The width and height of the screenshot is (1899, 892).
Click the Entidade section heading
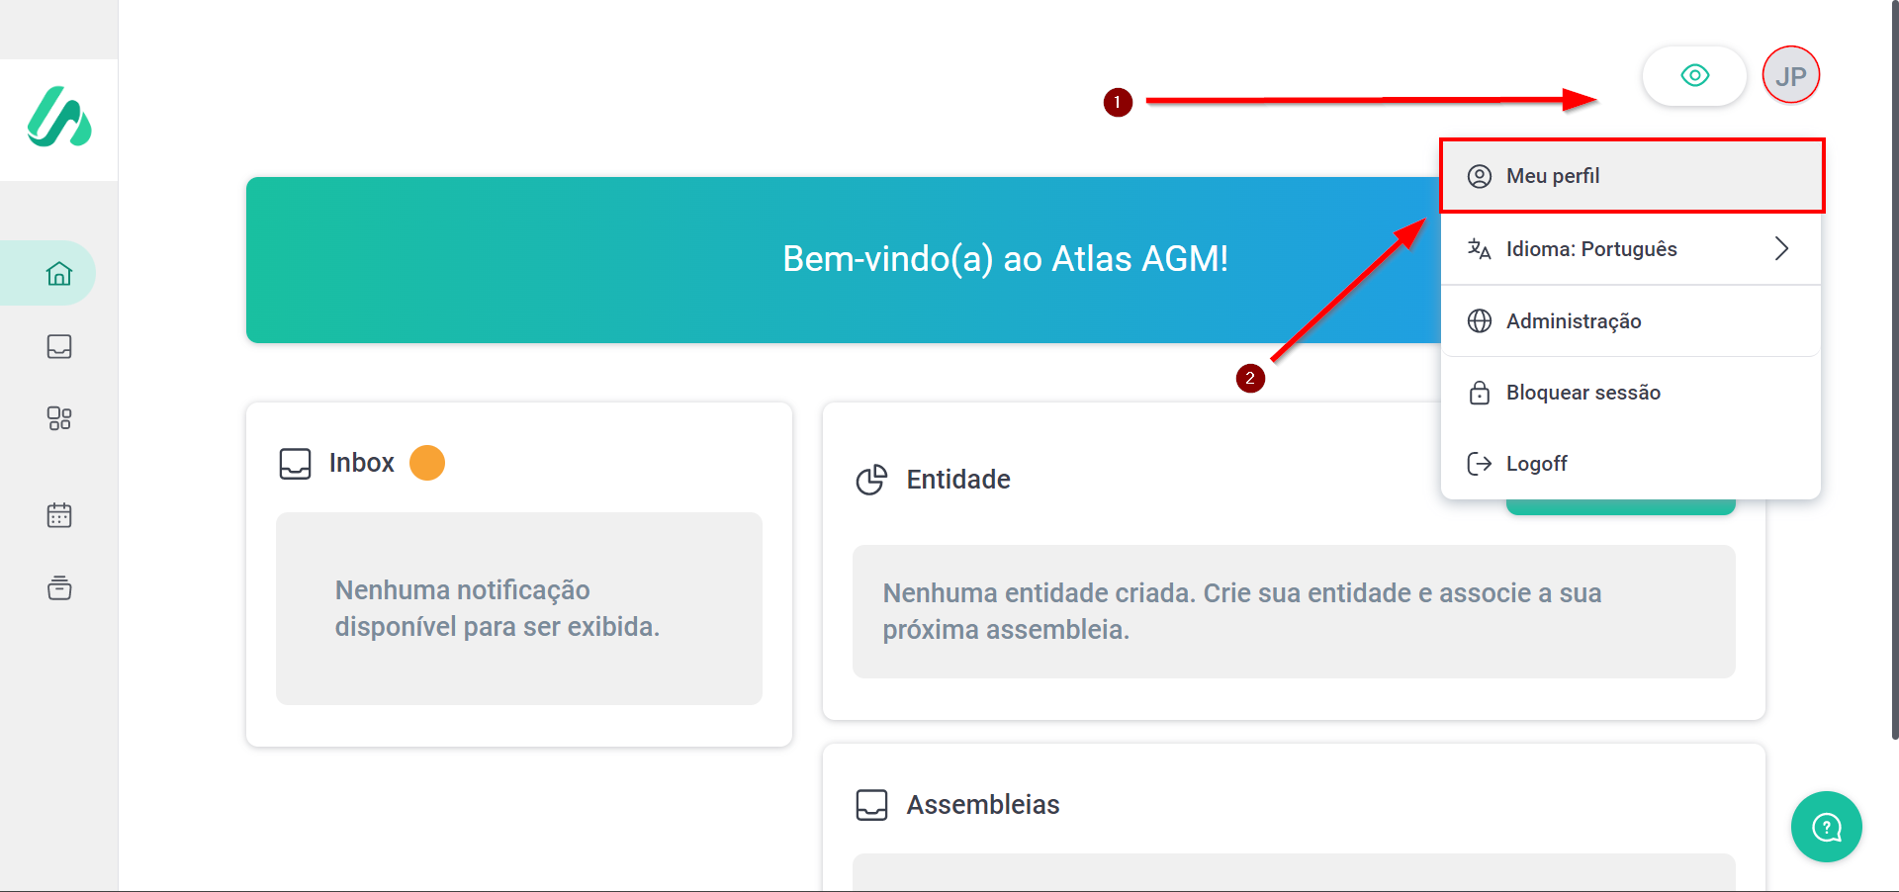click(x=957, y=480)
